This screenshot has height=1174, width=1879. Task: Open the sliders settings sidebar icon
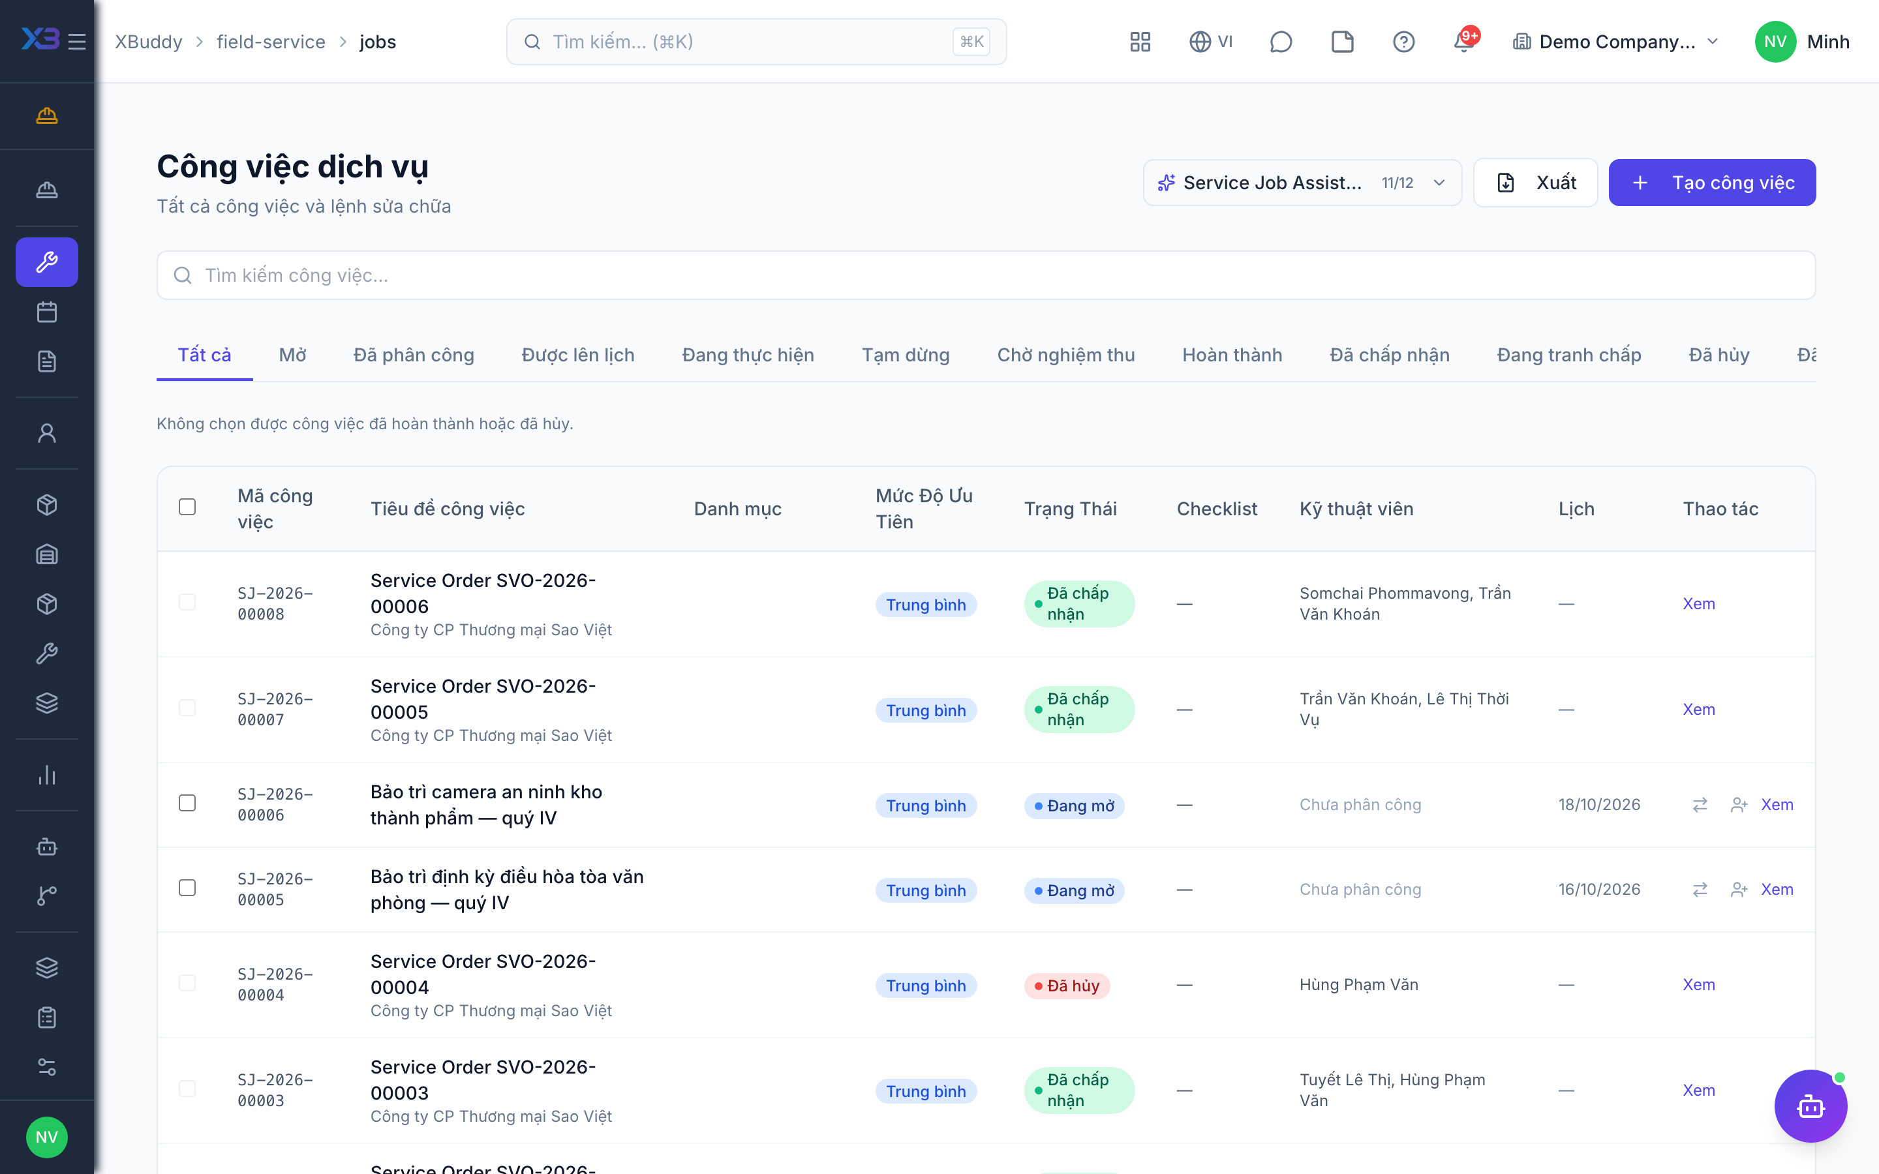pos(46,1067)
